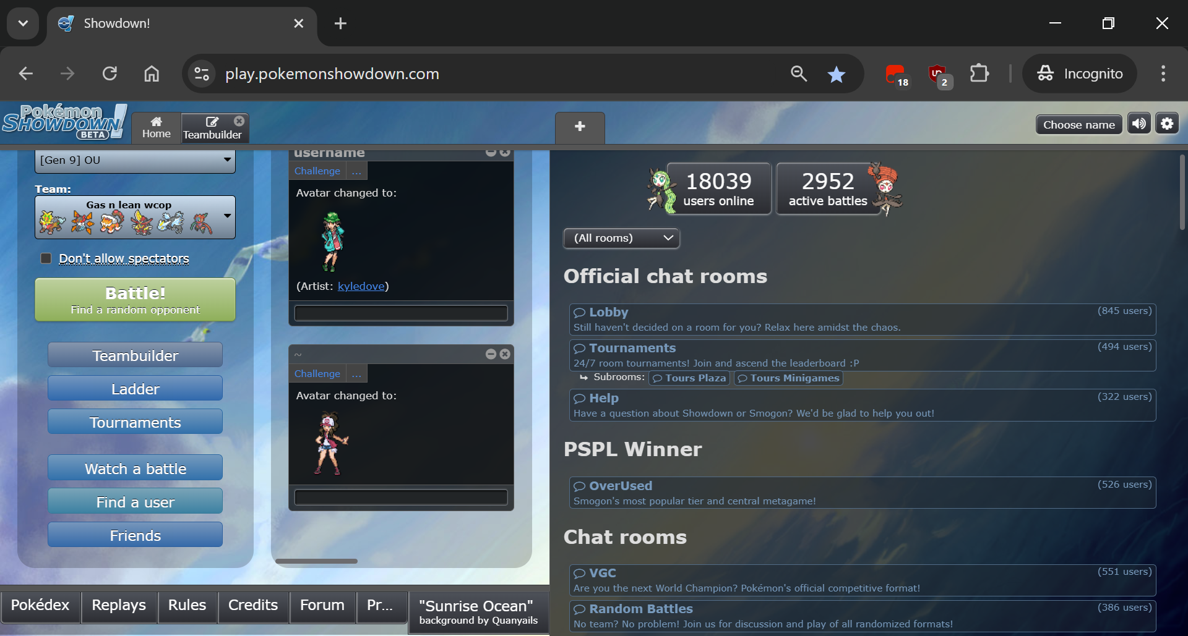
Task: Click the horizontal scrollbar under PM windows
Action: [x=316, y=561]
